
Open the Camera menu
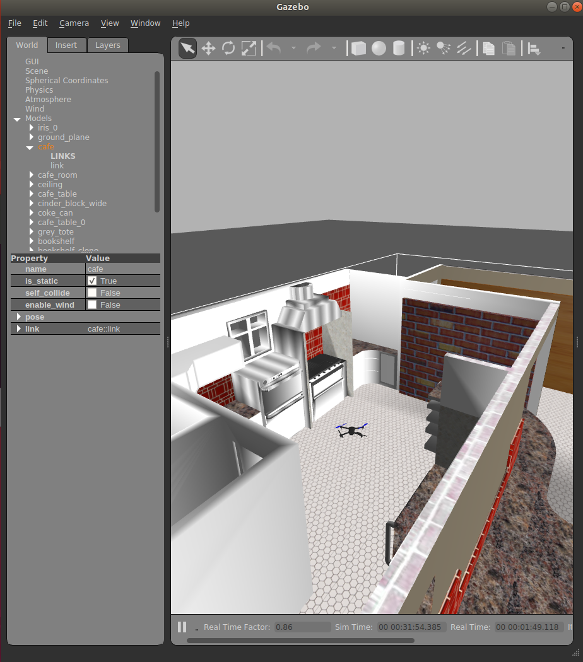point(74,23)
